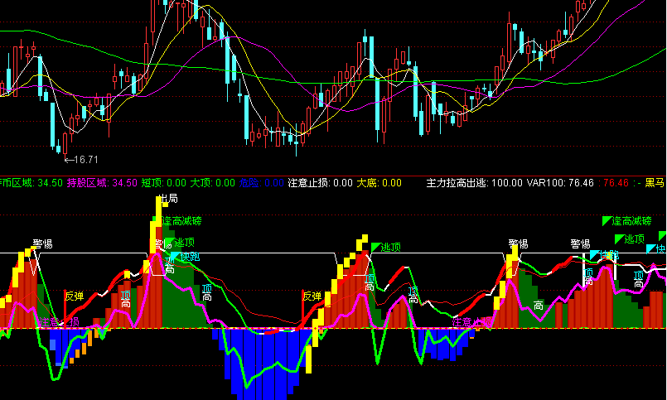Select the 持股区域: 34.50 readout
667x400 pixels.
click(102, 183)
